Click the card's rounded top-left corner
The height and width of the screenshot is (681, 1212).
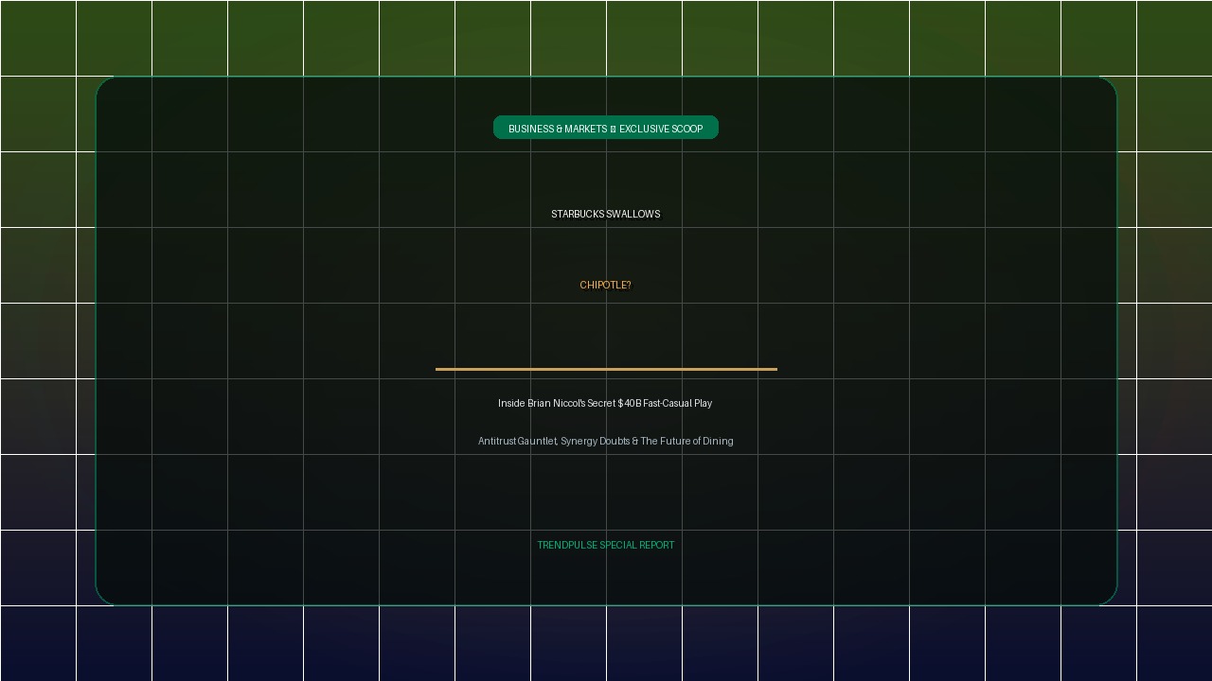pyautogui.click(x=103, y=84)
